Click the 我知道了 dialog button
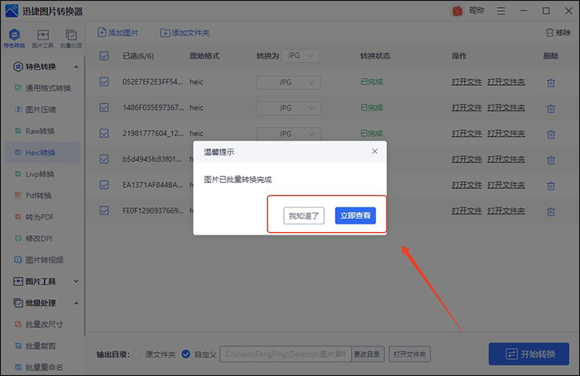This screenshot has height=376, width=580. (304, 215)
